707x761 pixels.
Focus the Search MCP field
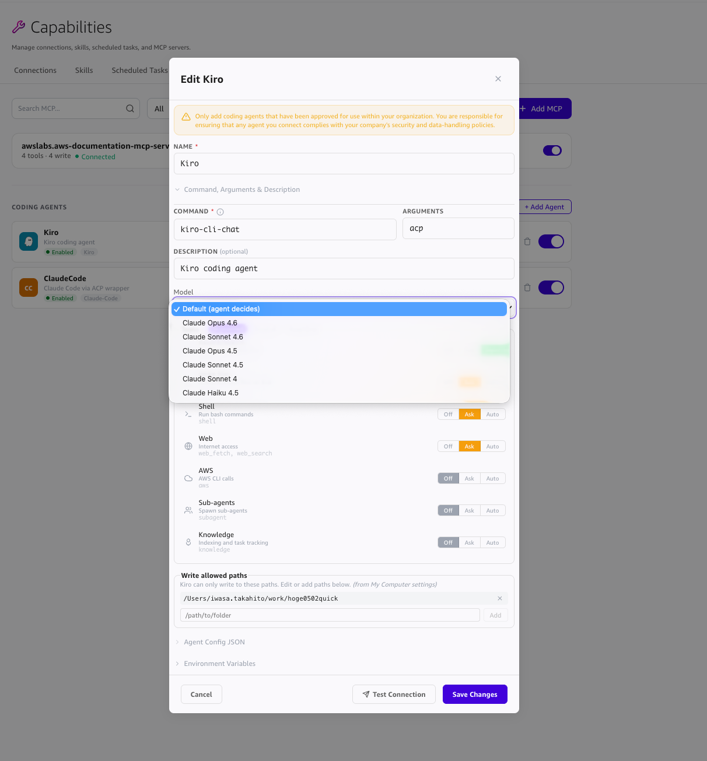click(x=76, y=108)
